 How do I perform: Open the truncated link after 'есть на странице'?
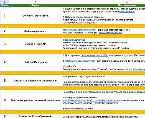coord(139,69)
